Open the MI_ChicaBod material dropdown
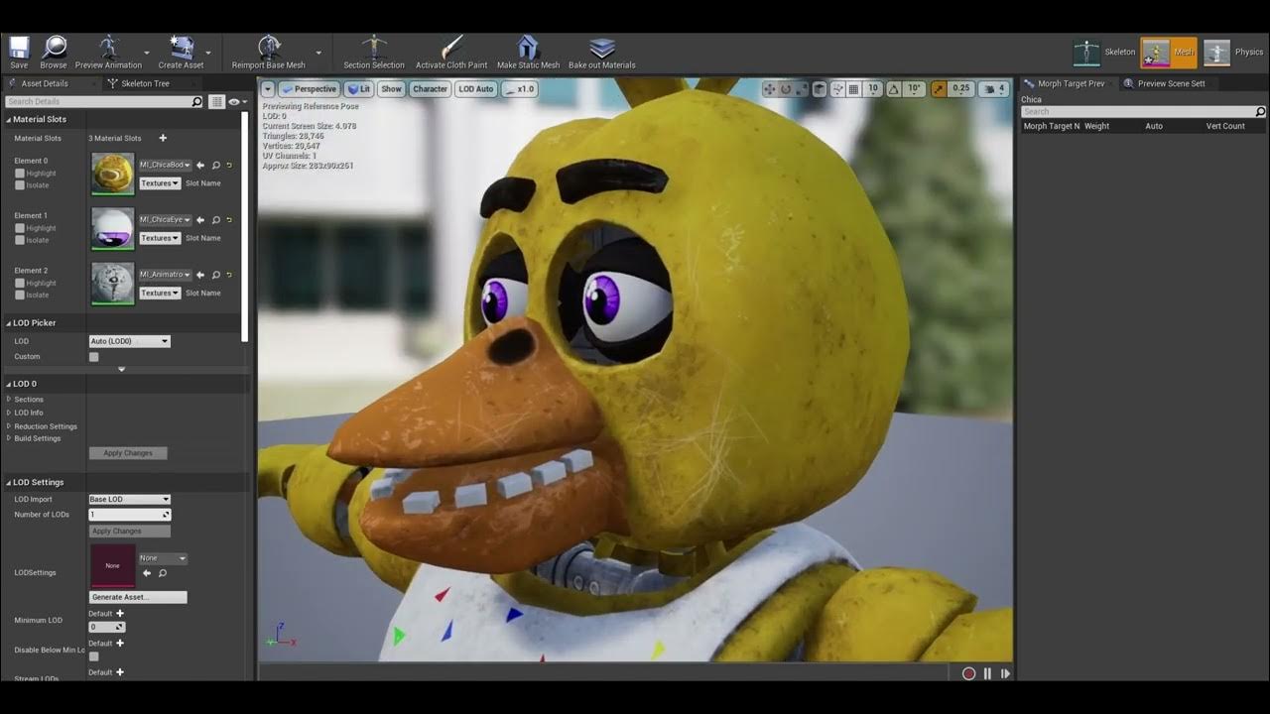The height and width of the screenshot is (714, 1270). tap(165, 165)
